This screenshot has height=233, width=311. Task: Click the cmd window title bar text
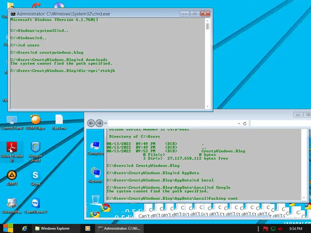click(x=63, y=14)
